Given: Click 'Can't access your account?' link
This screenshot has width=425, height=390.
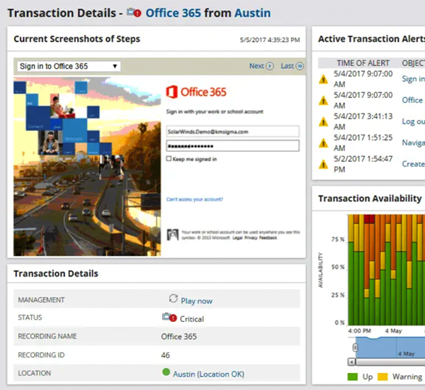Looking at the screenshot, I should pyautogui.click(x=194, y=199).
